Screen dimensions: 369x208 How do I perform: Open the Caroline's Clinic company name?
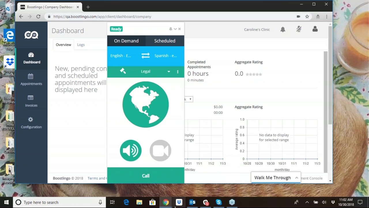(x=257, y=29)
